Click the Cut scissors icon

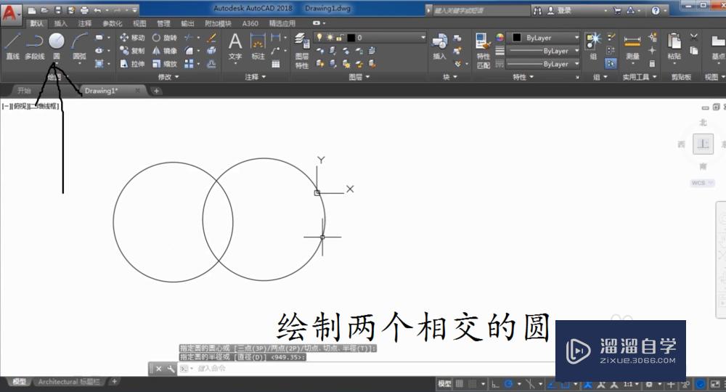693,37
